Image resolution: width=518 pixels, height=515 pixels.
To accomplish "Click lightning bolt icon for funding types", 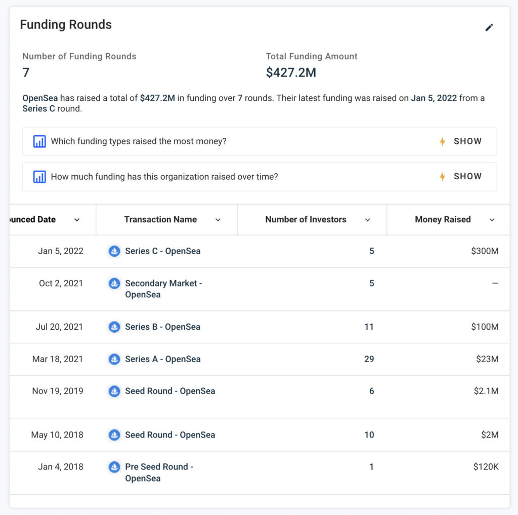I will 442,141.
